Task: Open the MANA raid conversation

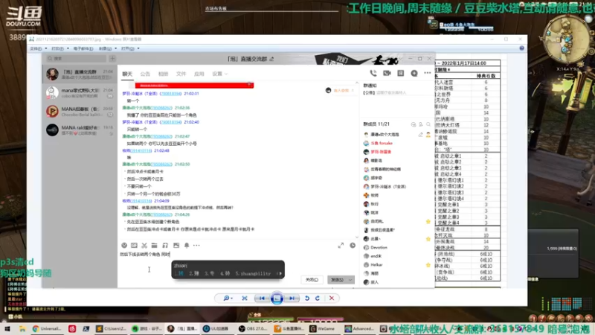Action: (x=80, y=130)
